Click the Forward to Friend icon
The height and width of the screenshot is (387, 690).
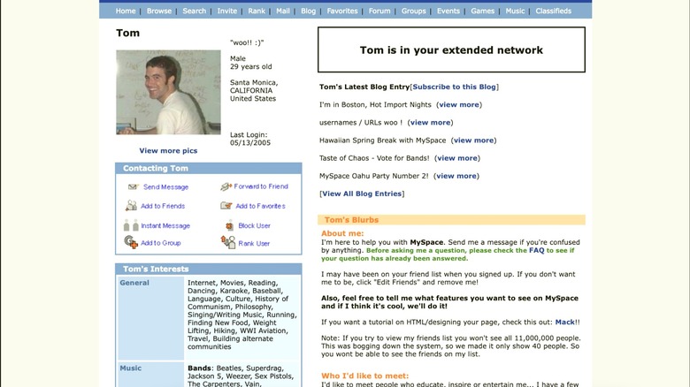tap(226, 187)
